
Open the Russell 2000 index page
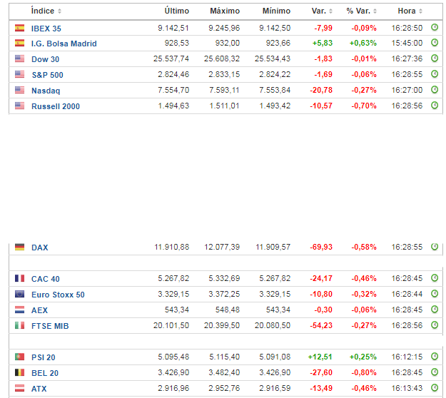tap(55, 106)
